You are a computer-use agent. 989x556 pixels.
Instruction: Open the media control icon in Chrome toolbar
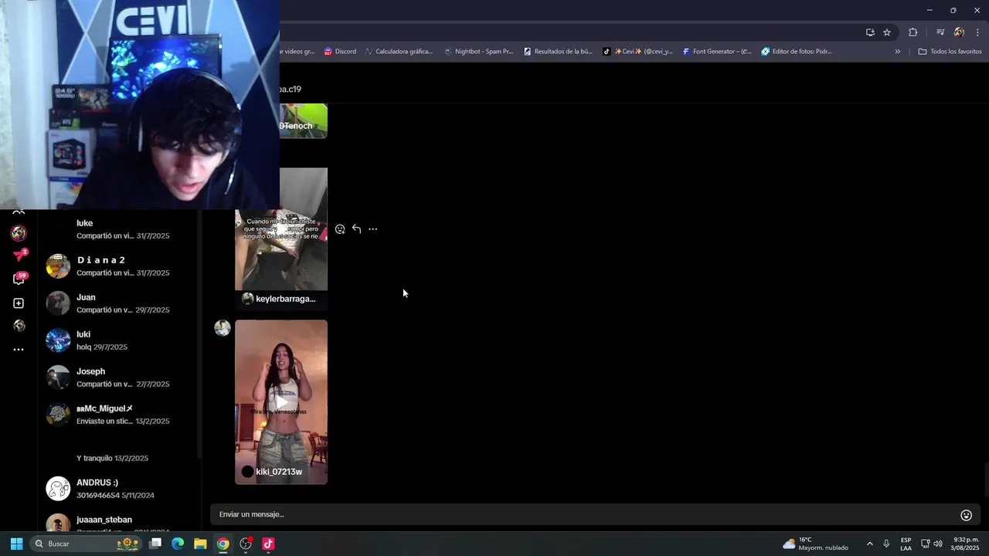point(940,32)
